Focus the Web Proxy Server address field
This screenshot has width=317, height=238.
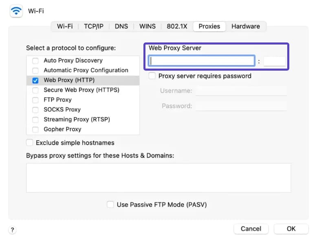tap(202, 61)
